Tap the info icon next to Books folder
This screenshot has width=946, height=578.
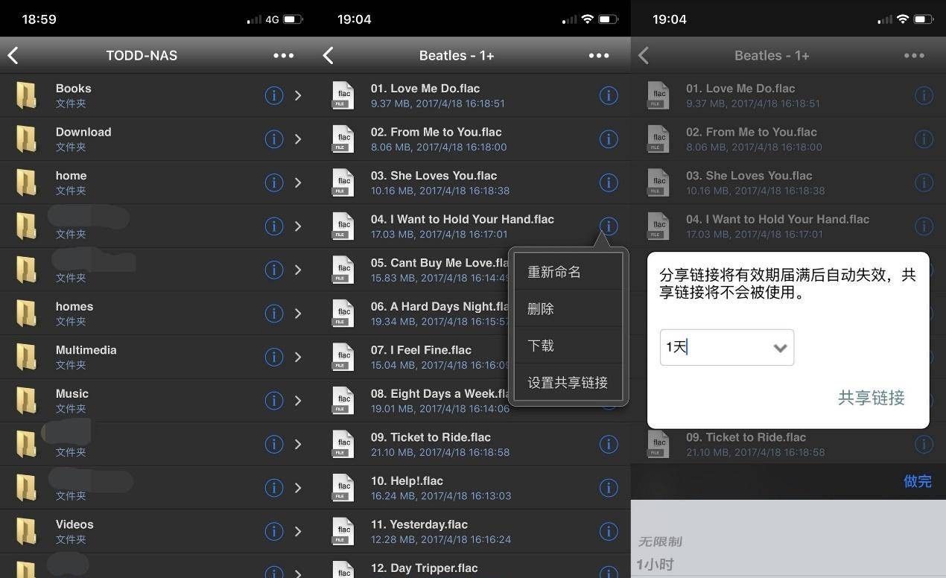pyautogui.click(x=274, y=95)
